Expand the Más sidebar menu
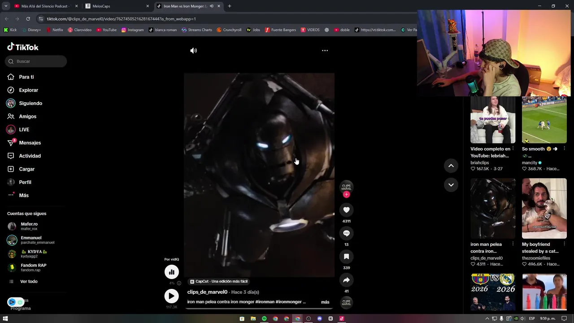 point(24,196)
